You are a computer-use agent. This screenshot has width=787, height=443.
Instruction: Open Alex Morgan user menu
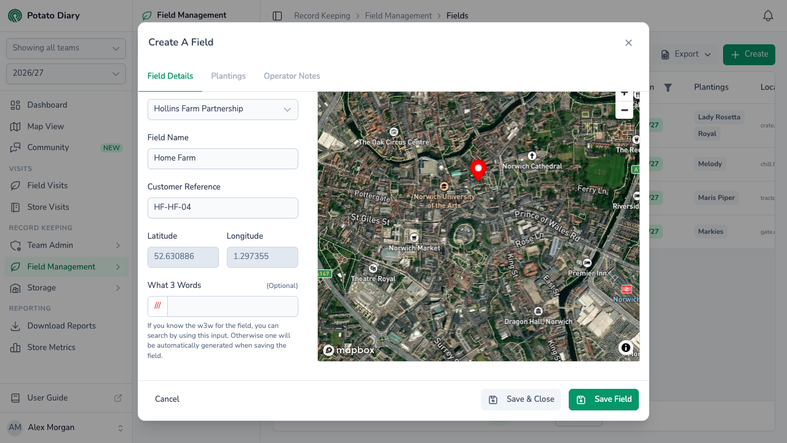tap(66, 428)
